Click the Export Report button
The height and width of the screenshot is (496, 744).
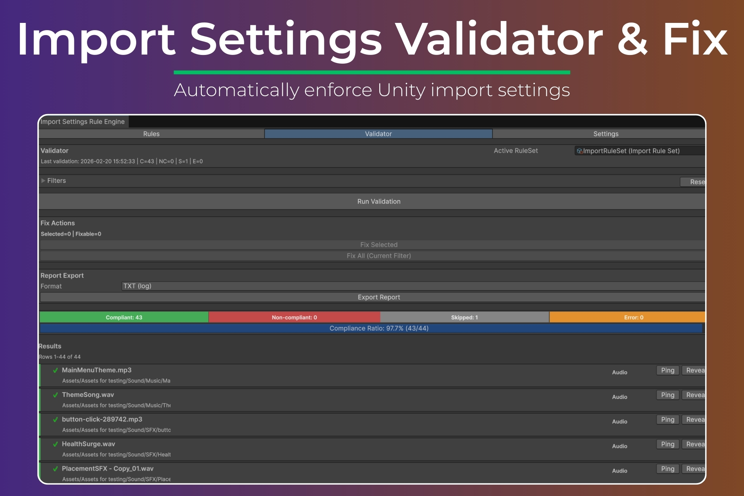[x=378, y=297]
